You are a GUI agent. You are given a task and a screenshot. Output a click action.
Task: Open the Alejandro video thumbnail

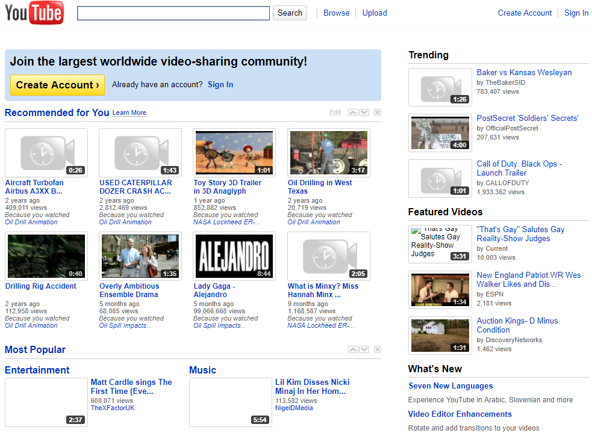(234, 256)
